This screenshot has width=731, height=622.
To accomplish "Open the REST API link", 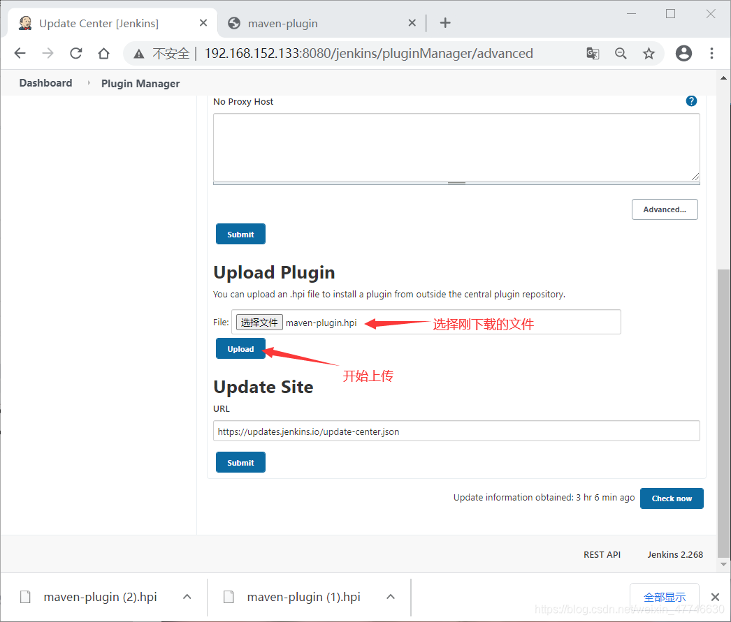I will pos(602,554).
